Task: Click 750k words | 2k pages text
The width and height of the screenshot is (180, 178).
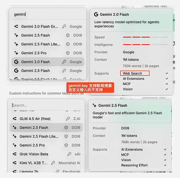Action: pos(141,66)
